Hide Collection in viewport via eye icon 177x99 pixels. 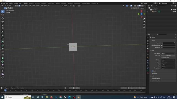173,10
